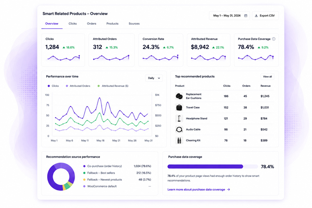Click the Replacement Ear Cushions product thumbnail
This screenshot has width=312, height=208.
tap(179, 96)
